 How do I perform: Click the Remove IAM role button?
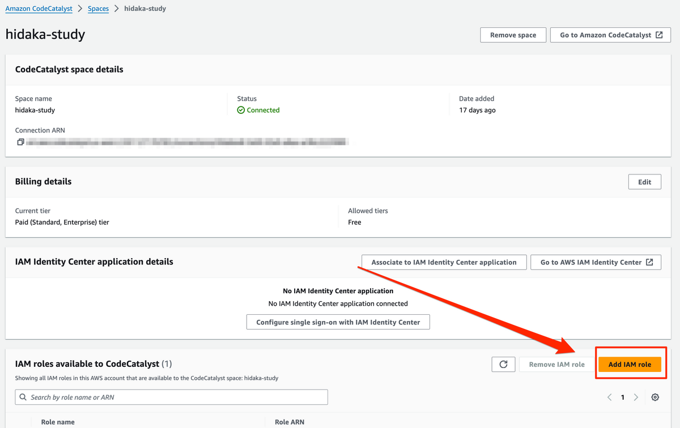coord(556,365)
